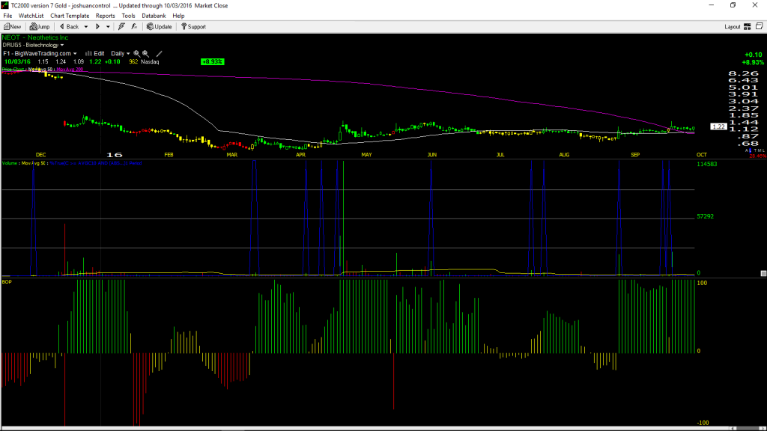Open the Help menu
The width and height of the screenshot is (767, 431).
click(178, 16)
